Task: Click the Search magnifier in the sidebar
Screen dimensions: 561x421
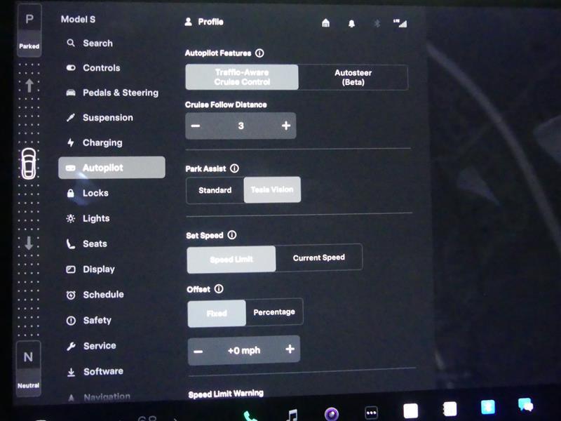Action: click(71, 43)
